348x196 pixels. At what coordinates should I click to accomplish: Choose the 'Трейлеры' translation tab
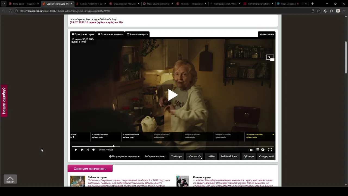point(177,157)
